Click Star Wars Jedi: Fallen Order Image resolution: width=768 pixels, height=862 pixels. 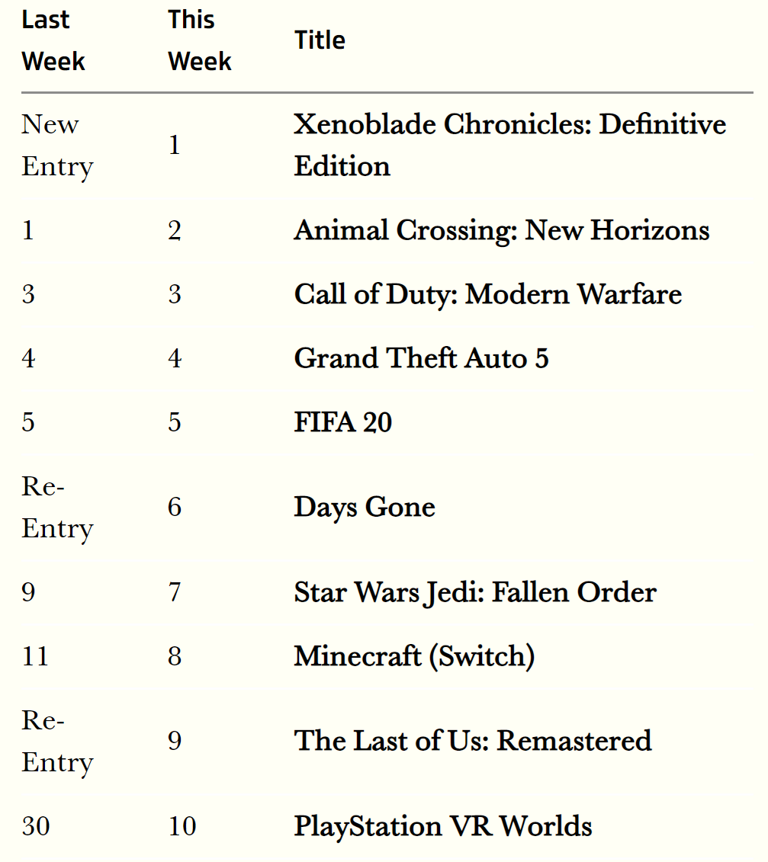click(475, 592)
